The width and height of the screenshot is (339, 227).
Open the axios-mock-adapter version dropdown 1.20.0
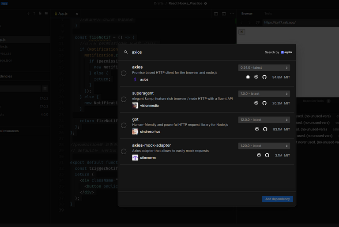264,146
